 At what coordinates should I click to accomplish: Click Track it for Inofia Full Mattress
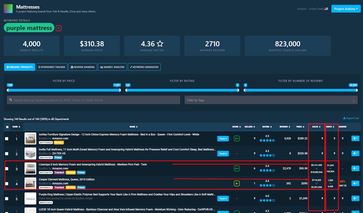point(223,154)
